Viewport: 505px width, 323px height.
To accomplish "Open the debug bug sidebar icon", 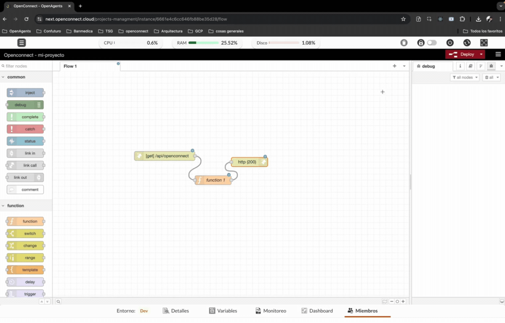I will click(491, 66).
